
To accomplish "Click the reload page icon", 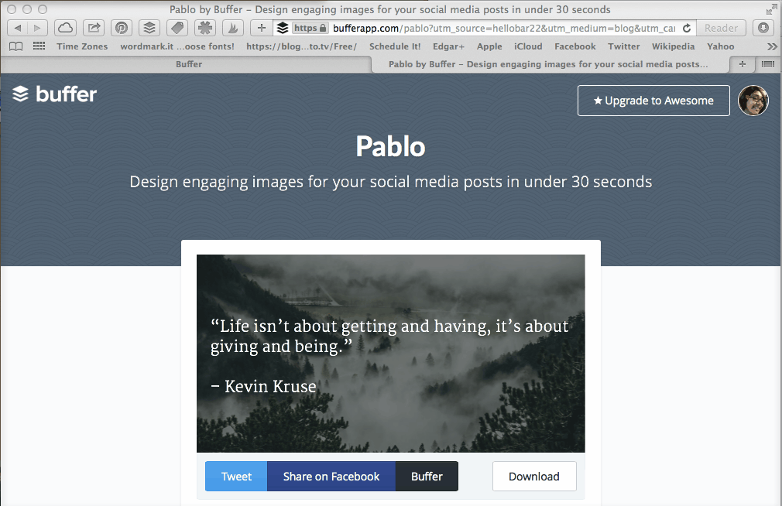I will point(686,28).
